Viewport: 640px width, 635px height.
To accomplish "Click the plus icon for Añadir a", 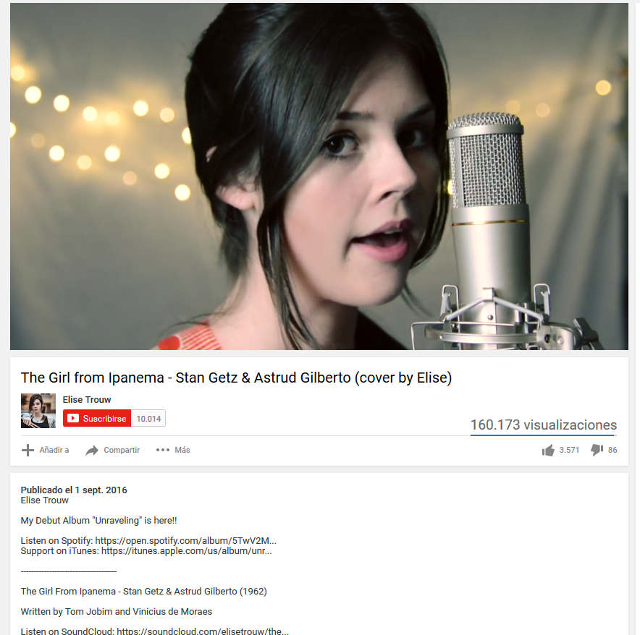I will [28, 451].
